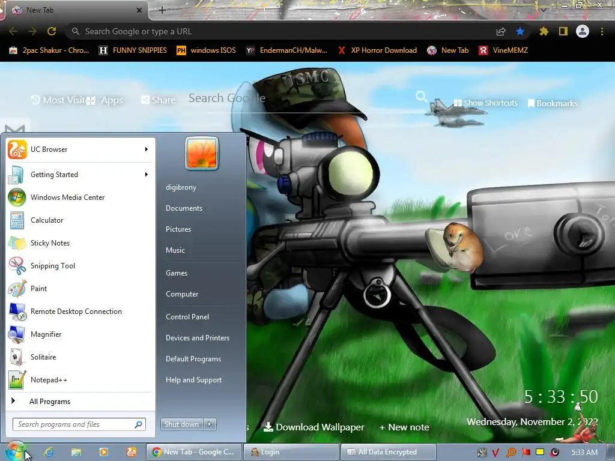Screen dimensions: 615x461
Task: Switch to the All Data Encrypted window
Action: tap(389, 452)
